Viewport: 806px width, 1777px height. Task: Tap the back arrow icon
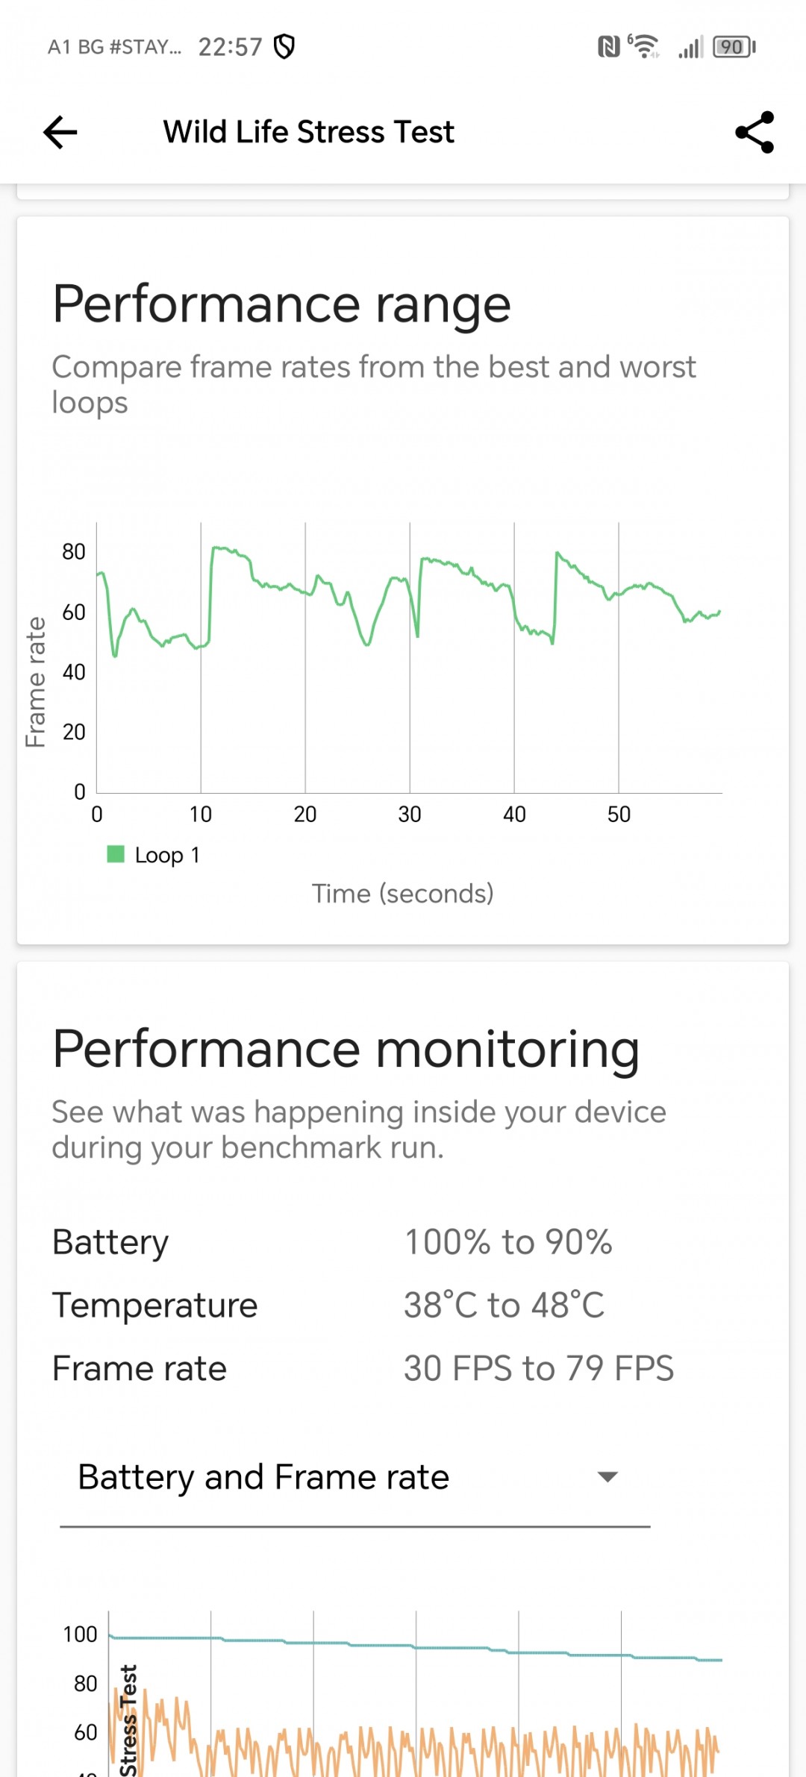click(60, 133)
